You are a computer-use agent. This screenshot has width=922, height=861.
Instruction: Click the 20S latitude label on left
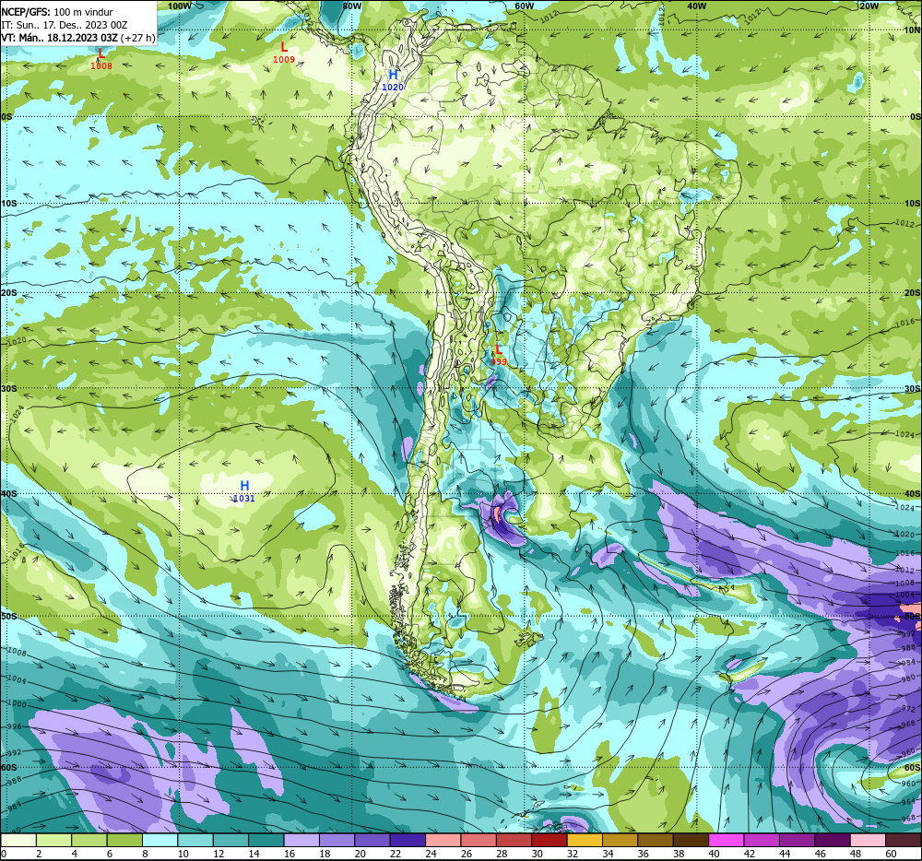pos(9,292)
